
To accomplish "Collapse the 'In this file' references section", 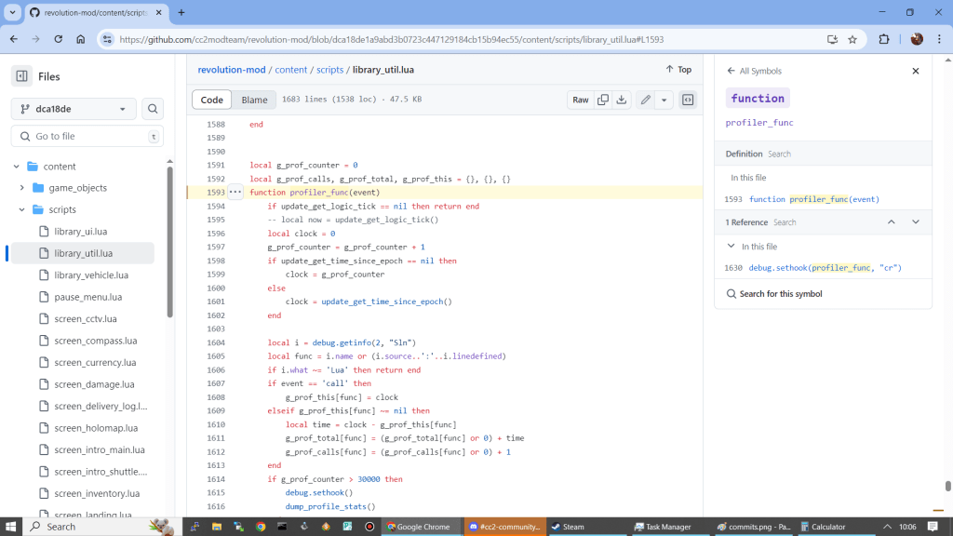I will [x=731, y=247].
